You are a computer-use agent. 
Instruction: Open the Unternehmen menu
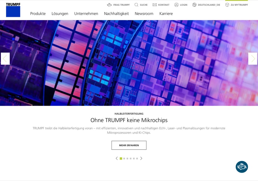(x=86, y=14)
